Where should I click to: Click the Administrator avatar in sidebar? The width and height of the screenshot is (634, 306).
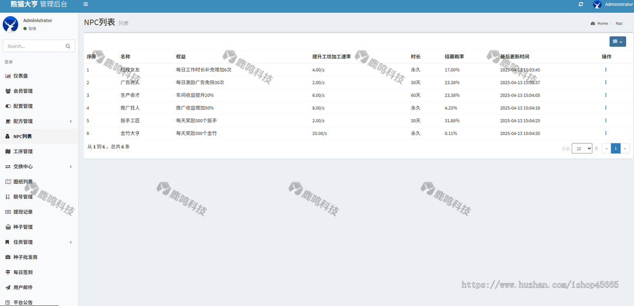pos(11,24)
